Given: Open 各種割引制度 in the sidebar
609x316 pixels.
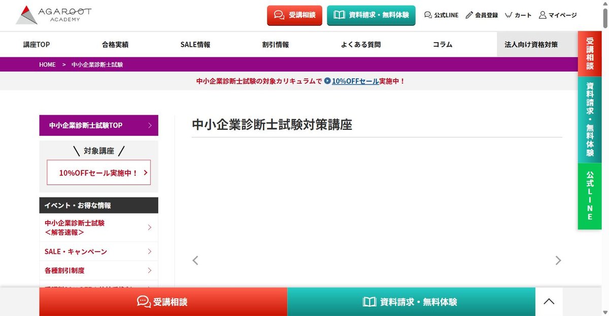Looking at the screenshot, I should [98, 270].
